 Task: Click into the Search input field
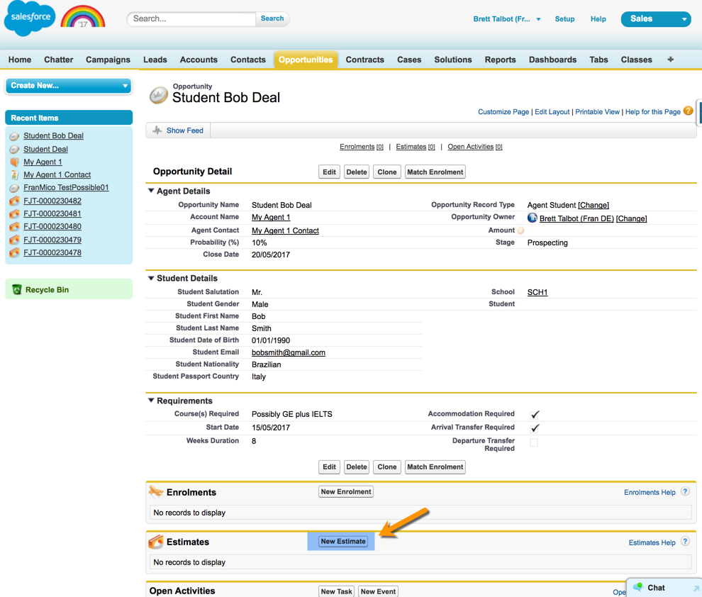(x=191, y=19)
